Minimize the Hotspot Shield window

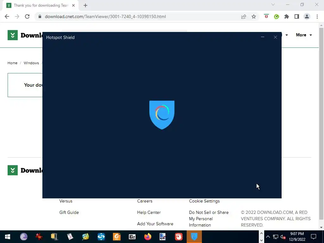coord(263,37)
